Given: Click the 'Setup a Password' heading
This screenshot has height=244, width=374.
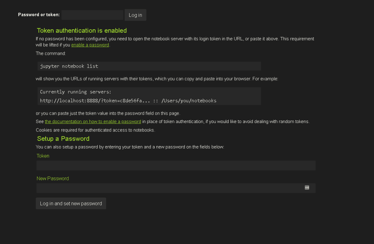Looking at the screenshot, I should [x=63, y=138].
